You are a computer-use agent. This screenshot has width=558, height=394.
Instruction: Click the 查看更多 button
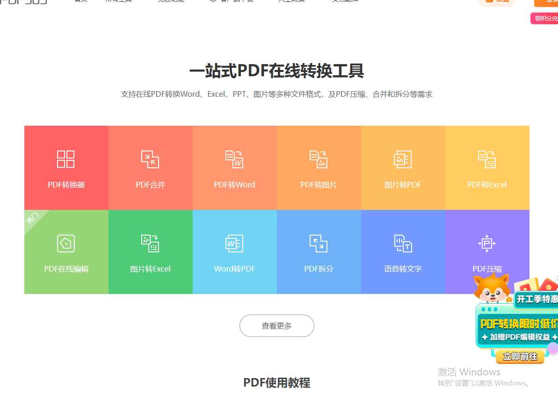[276, 326]
